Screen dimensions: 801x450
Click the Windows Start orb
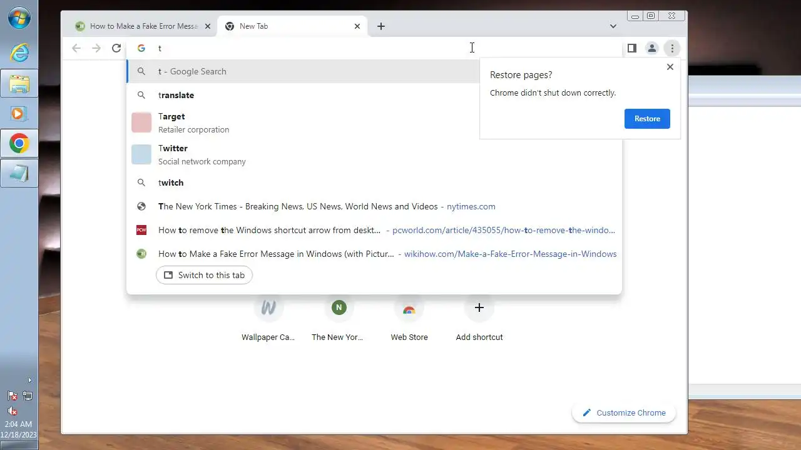[19, 17]
